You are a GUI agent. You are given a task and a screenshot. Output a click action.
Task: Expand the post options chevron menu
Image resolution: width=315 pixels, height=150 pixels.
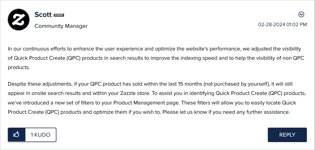pos(301,14)
